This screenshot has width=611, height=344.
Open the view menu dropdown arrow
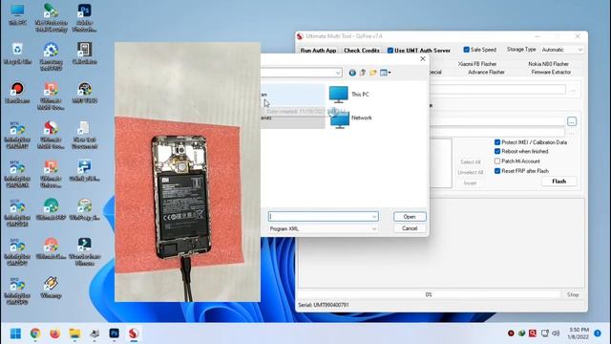tap(390, 73)
